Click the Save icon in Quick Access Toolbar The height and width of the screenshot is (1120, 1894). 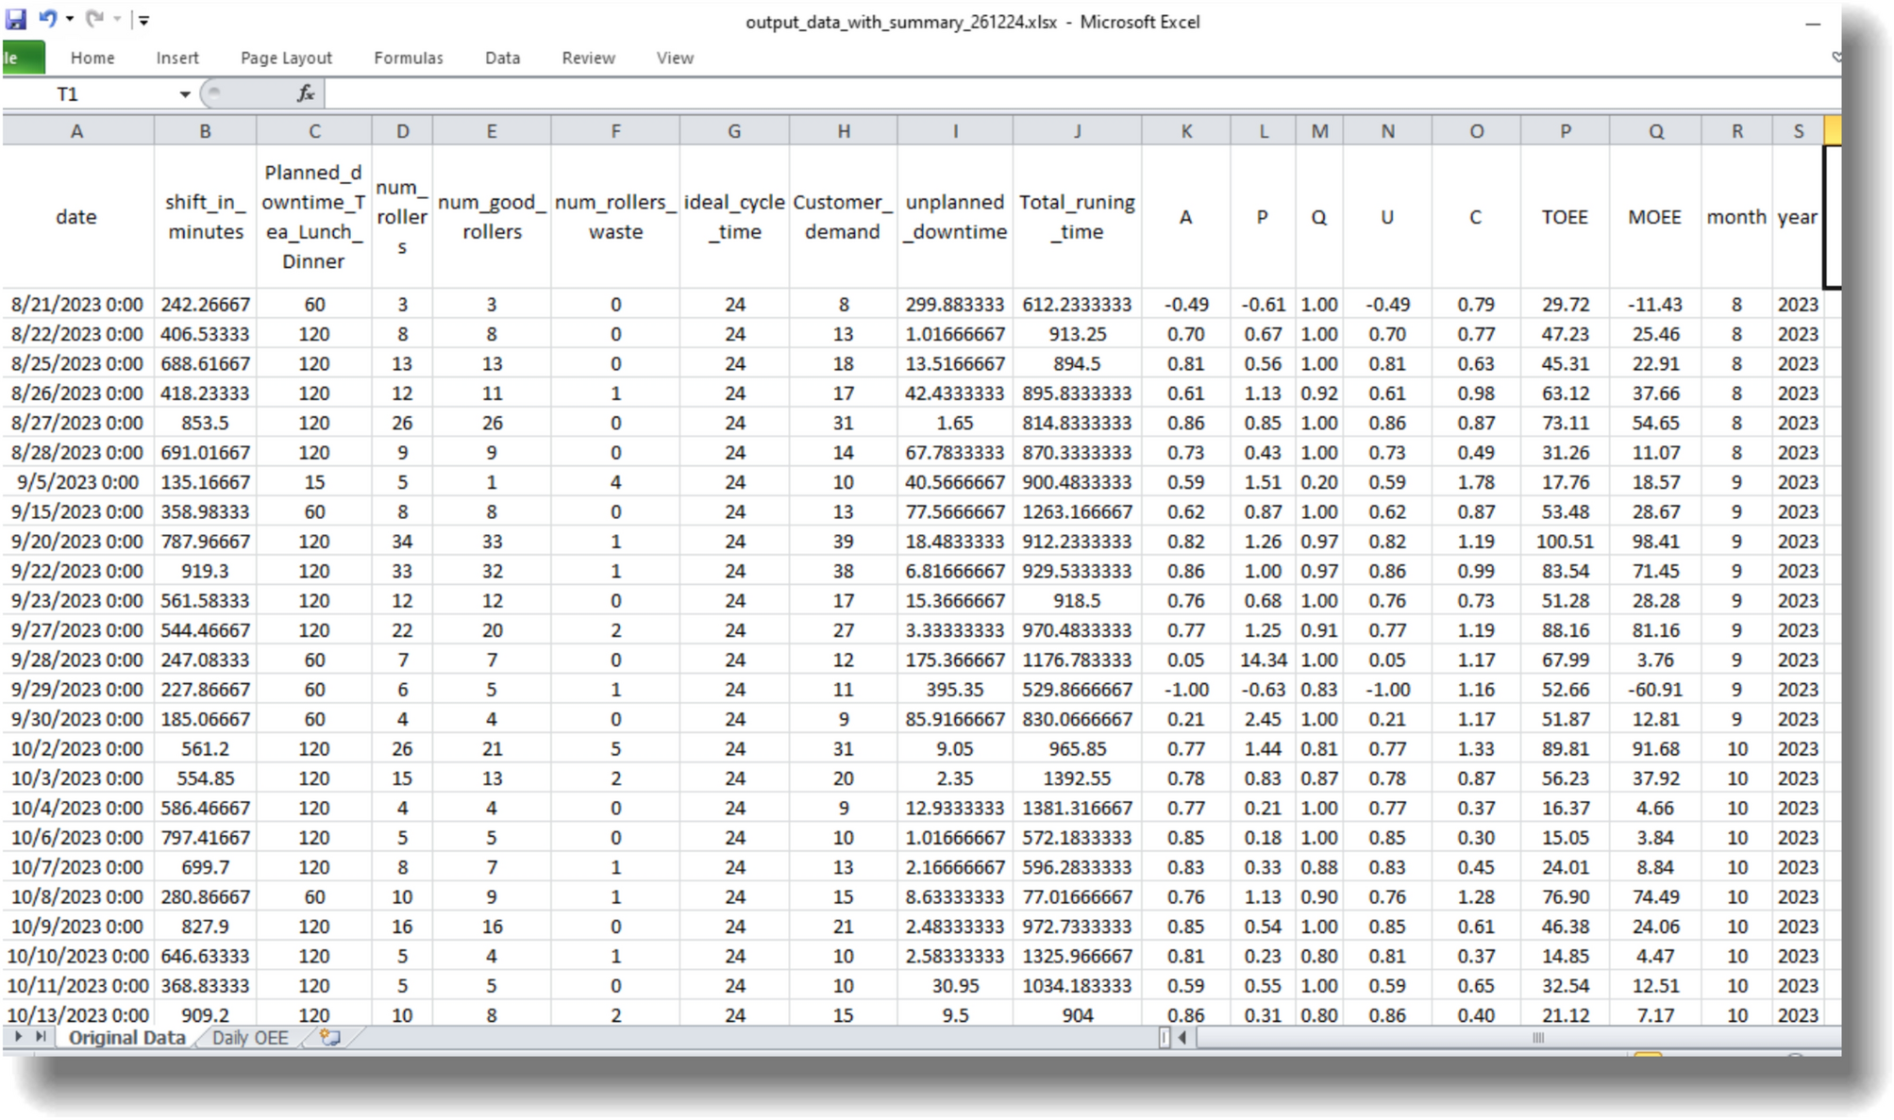(x=16, y=19)
